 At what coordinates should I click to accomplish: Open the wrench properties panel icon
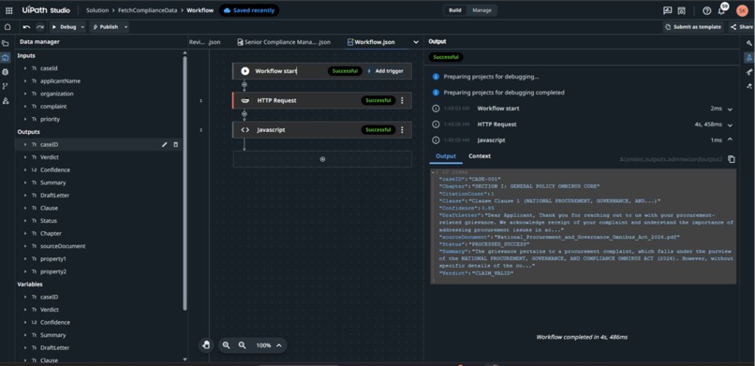coord(749,43)
